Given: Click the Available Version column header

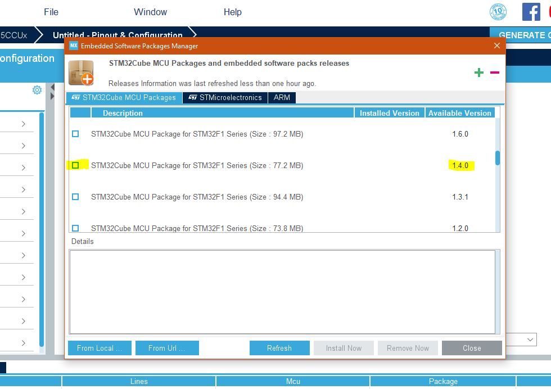Looking at the screenshot, I should [460, 113].
